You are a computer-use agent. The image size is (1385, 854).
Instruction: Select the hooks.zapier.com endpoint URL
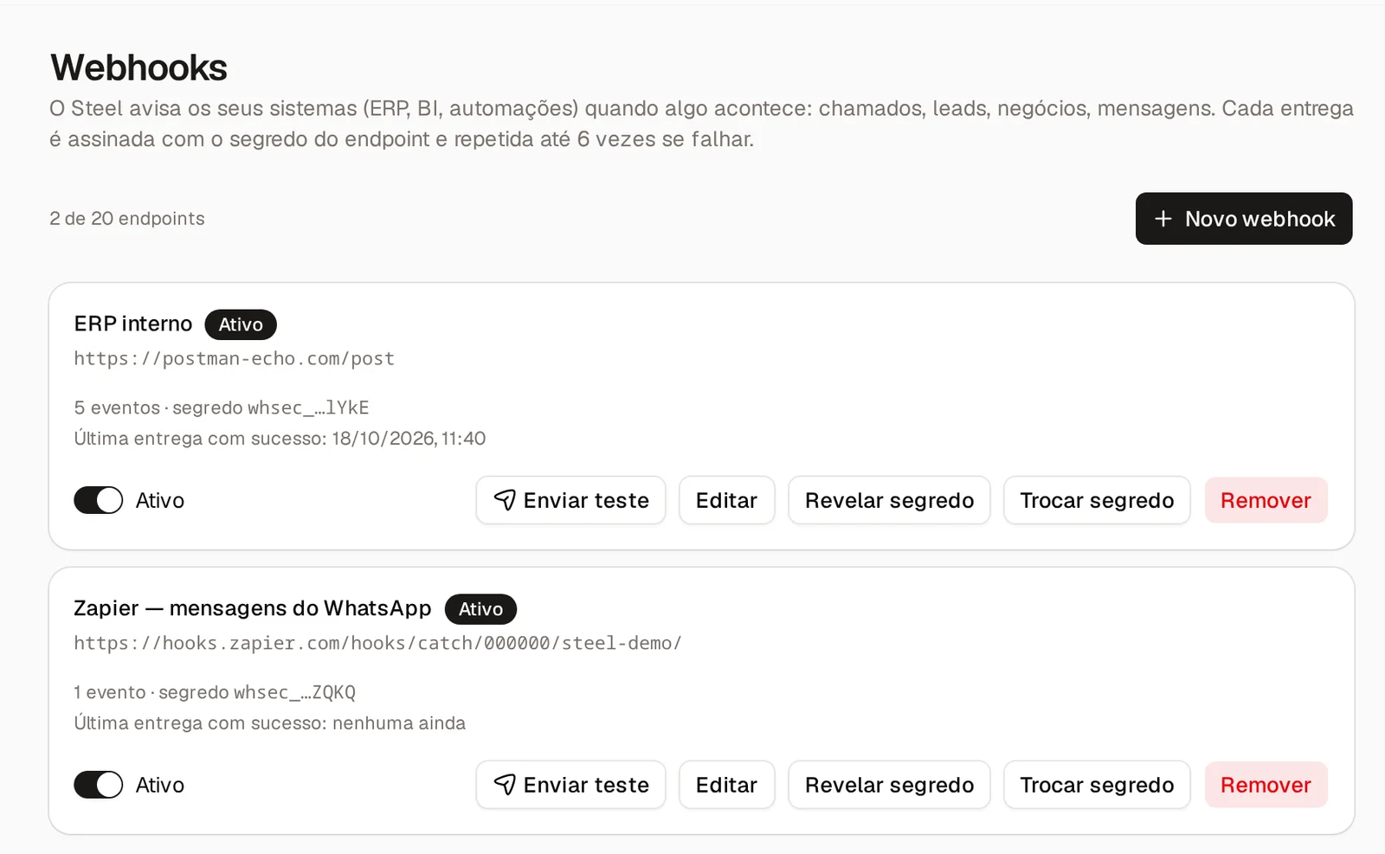pos(377,643)
